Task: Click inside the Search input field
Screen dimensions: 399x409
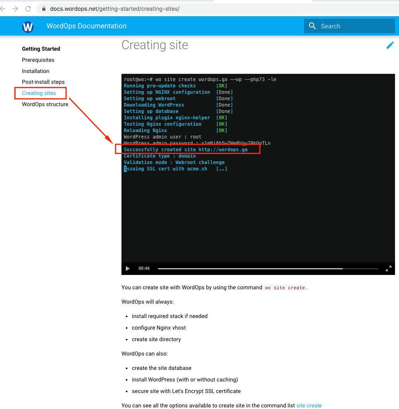Action: pos(350,26)
